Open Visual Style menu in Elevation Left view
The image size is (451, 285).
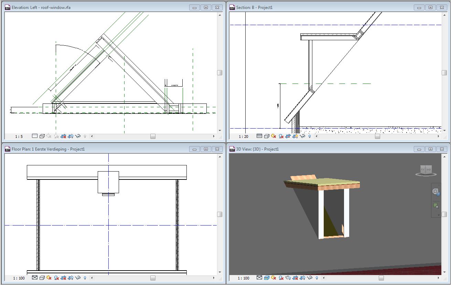pyautogui.click(x=42, y=136)
